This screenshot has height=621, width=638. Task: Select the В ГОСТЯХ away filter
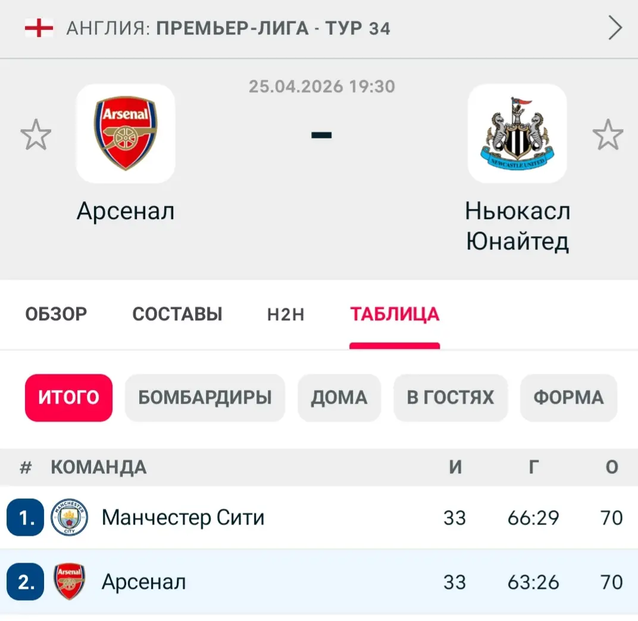451,398
